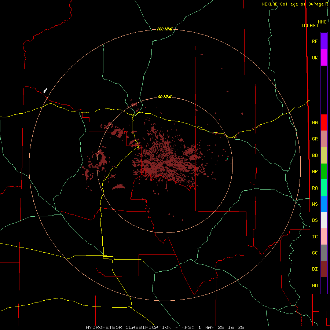Click the "BD" legend label
The image size is (330, 330).
315,155
